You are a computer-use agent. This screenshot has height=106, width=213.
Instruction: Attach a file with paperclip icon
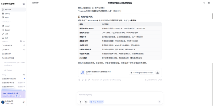point(81,102)
